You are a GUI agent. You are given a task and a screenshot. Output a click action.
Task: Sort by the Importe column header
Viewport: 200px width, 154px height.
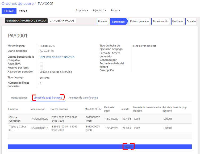coord(125,109)
